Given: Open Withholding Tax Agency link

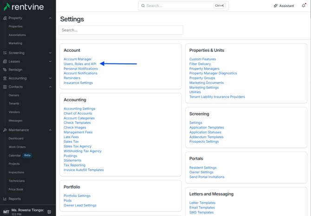Looking at the screenshot, I should point(83,151).
